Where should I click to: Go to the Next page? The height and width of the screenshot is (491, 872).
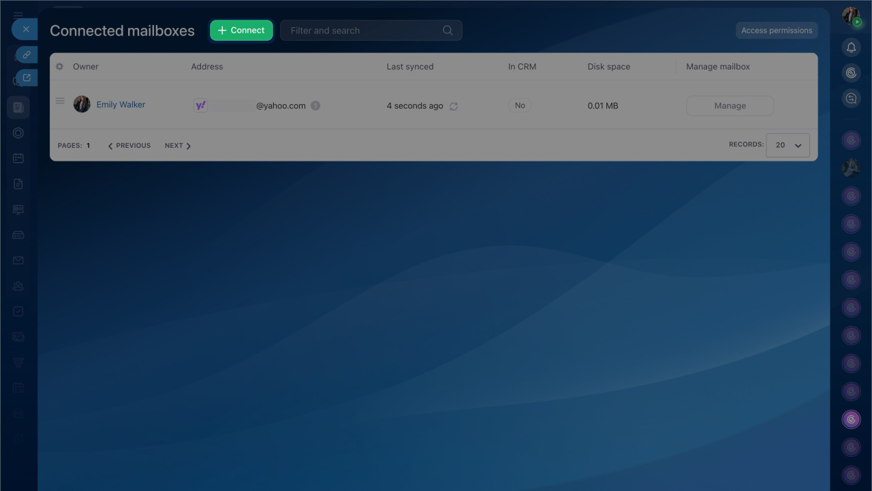point(177,146)
